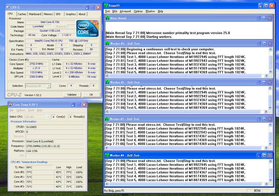The image size is (279, 196).
Task: Click the Main thread window icon
Action: tap(107, 18)
